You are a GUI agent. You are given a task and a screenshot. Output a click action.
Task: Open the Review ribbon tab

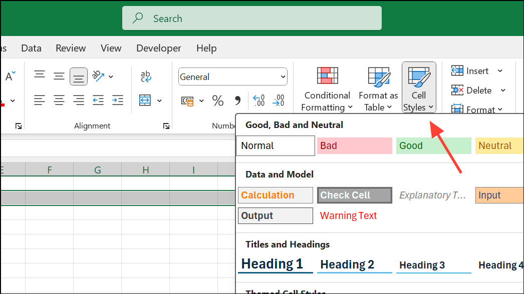(70, 48)
